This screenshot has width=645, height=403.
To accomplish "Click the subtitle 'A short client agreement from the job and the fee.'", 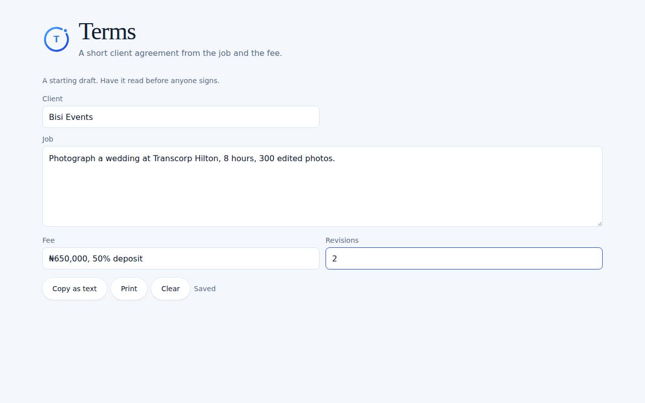I will pos(180,53).
